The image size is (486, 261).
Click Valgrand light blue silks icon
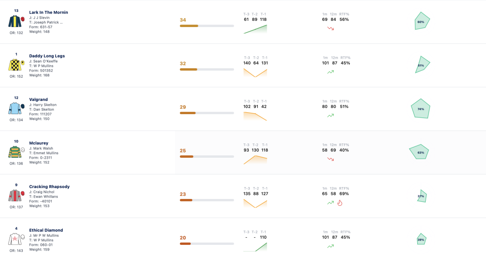[17, 108]
